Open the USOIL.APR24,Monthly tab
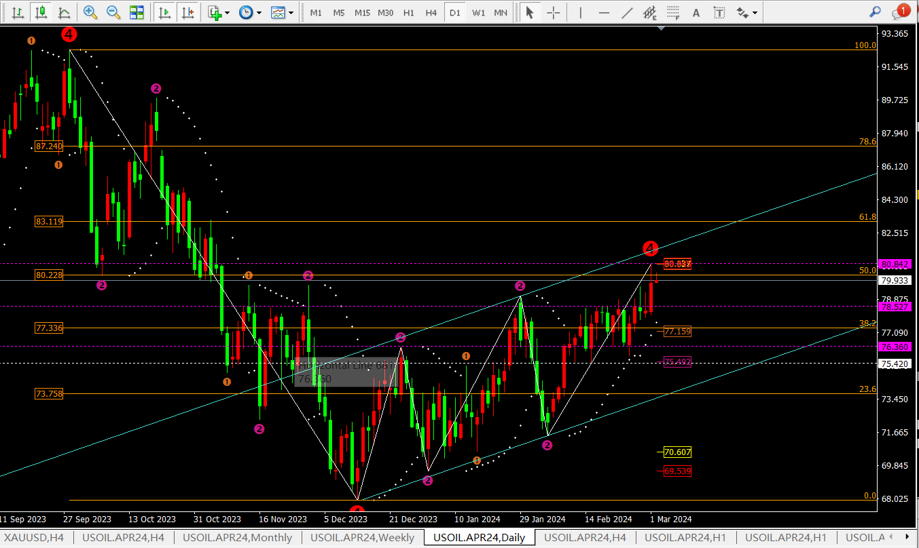Image resolution: width=919 pixels, height=548 pixels. point(236,538)
